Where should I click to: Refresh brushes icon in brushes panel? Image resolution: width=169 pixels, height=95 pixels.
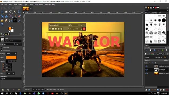coord(162,50)
